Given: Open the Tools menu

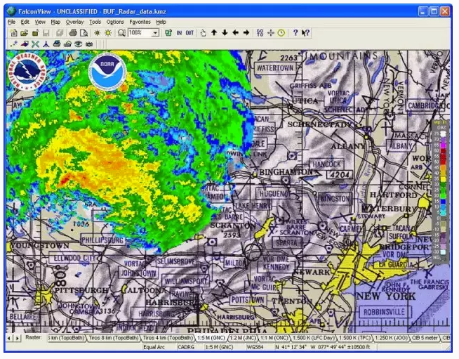Looking at the screenshot, I should click(95, 22).
